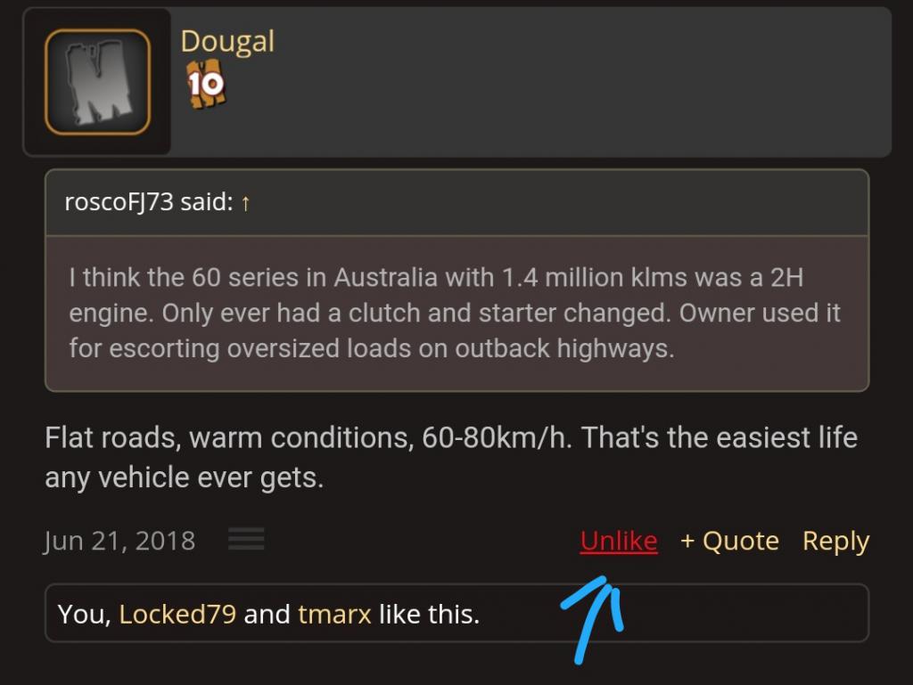Open the Jun 21, 2018 post permalink
The height and width of the screenshot is (685, 913).
point(119,541)
